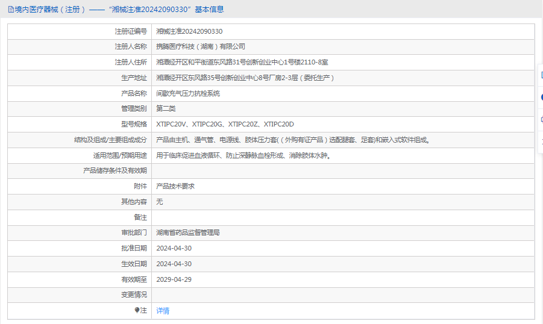Image resolution: width=543 pixels, height=324 pixels.
Task: Click the 产品名称 label
Action: click(134, 93)
